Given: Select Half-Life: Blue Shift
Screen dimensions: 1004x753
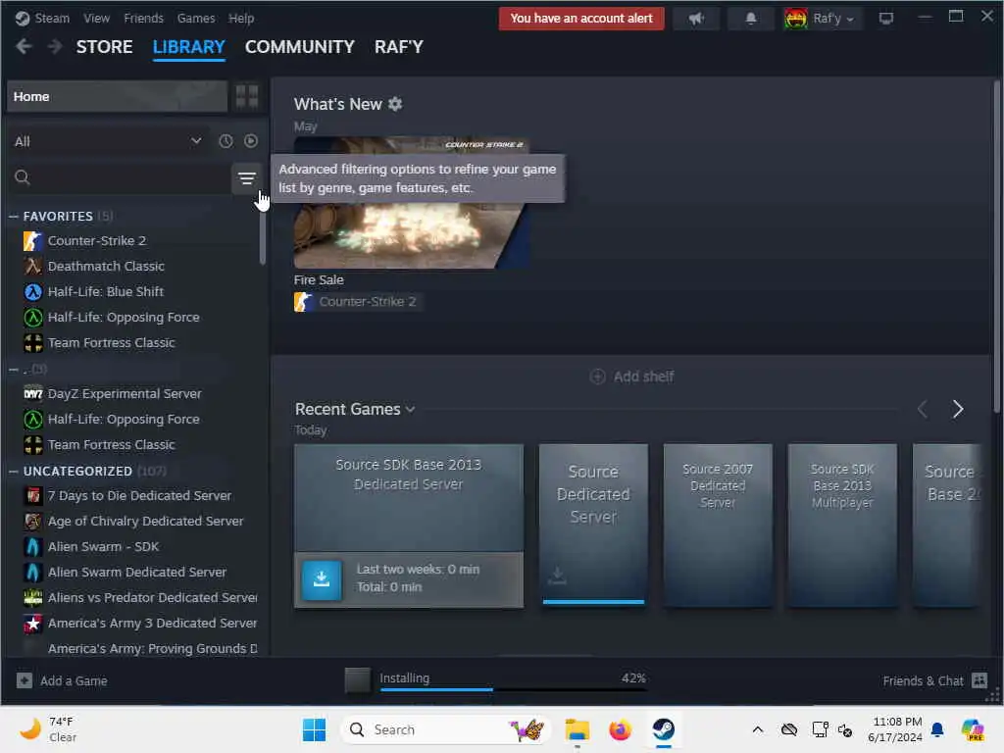Looking at the screenshot, I should [106, 292].
